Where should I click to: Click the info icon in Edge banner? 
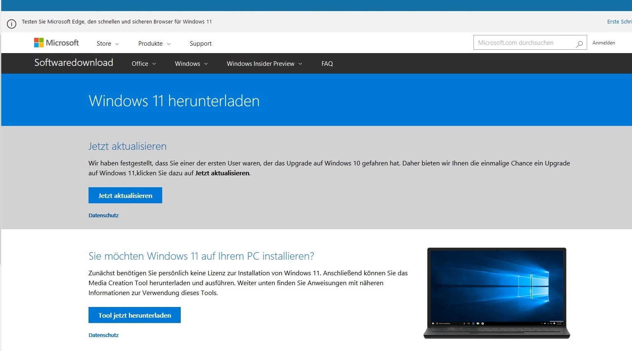click(x=12, y=24)
